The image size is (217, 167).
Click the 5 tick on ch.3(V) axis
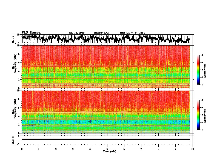tap(19, 136)
